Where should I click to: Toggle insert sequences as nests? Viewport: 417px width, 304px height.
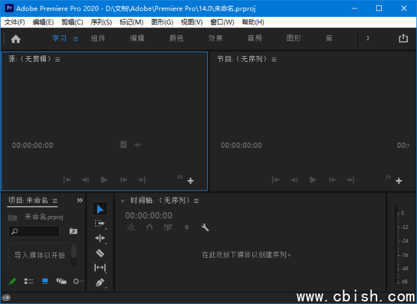(x=131, y=227)
